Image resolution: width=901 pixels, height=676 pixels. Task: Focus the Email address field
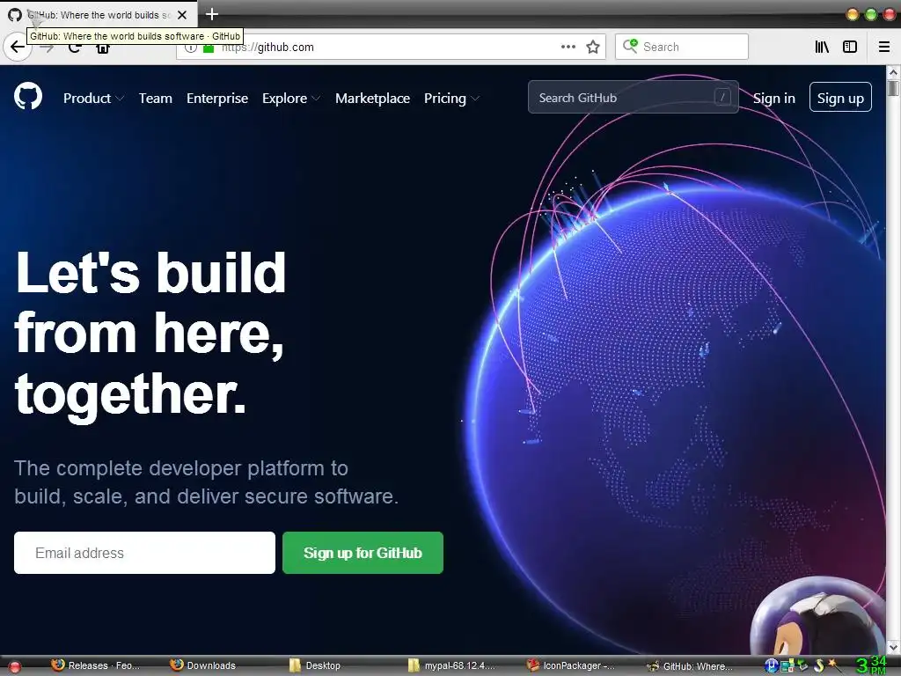pos(144,553)
